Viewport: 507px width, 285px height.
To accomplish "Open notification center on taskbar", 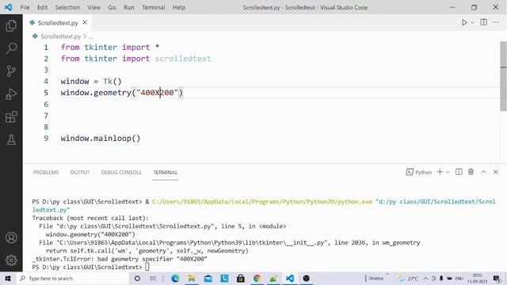I will [497, 278].
